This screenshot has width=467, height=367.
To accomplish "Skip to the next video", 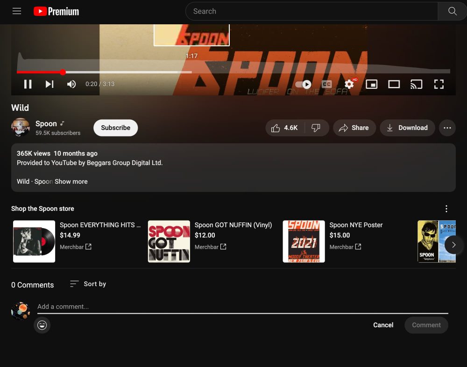I will [x=50, y=84].
